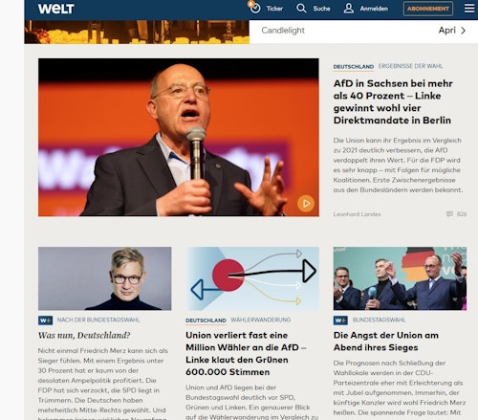
Task: Click W+ badge next to Bundestagswahl
Action: [x=340, y=321]
